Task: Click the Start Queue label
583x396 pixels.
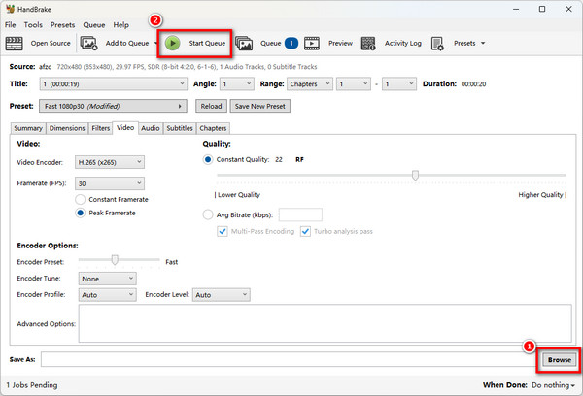Action: click(207, 43)
